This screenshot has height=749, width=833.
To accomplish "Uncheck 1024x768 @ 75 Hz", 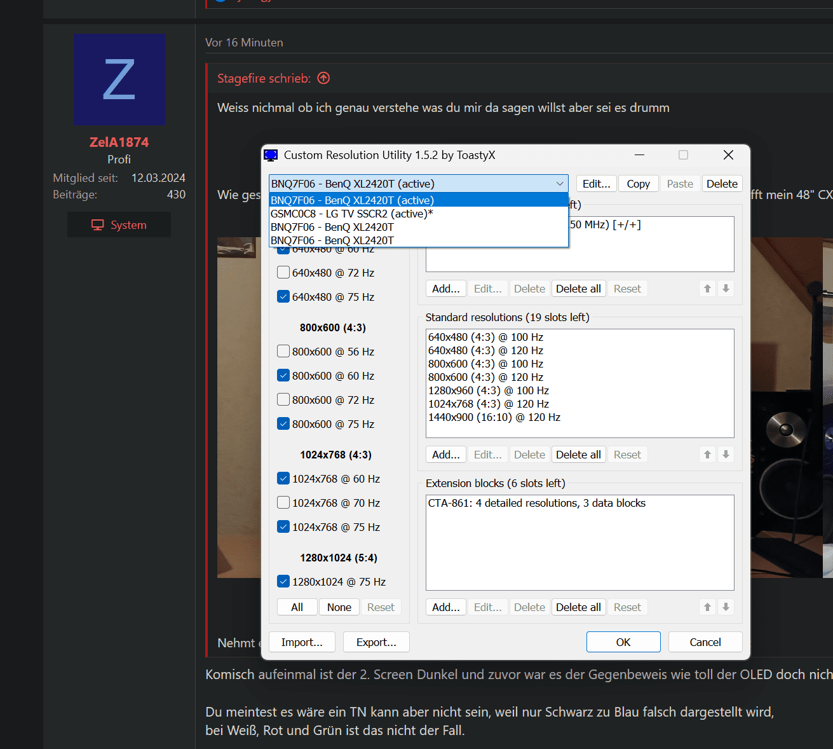I will (x=283, y=527).
